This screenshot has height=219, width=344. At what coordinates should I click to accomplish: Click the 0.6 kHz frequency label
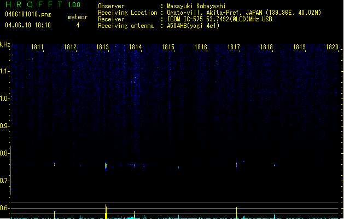4,208
